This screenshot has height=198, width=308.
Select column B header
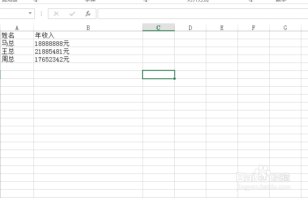[88, 28]
